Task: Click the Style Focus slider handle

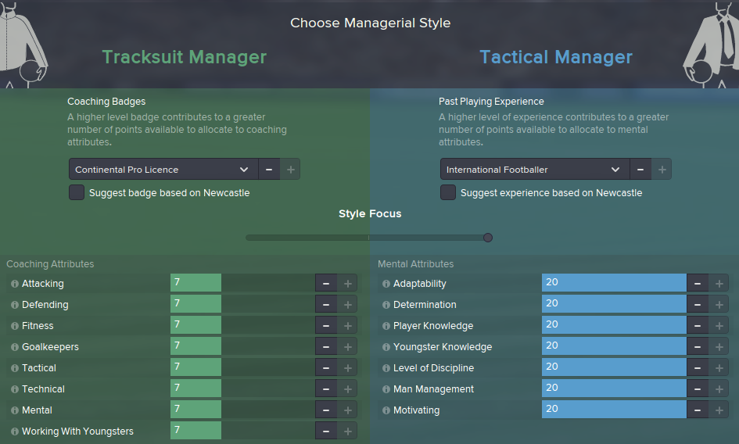Action: pos(488,238)
